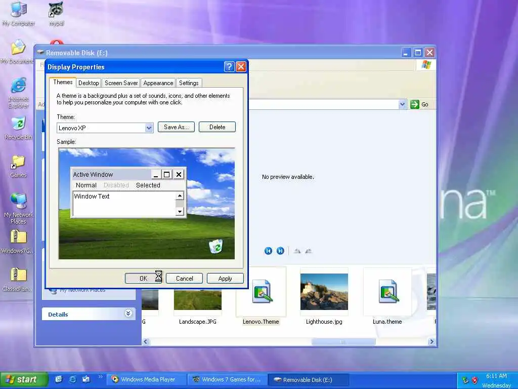Viewport: 518px width, 389px height.
Task: Switch to Windows Media Player taskbar button
Action: pyautogui.click(x=147, y=380)
